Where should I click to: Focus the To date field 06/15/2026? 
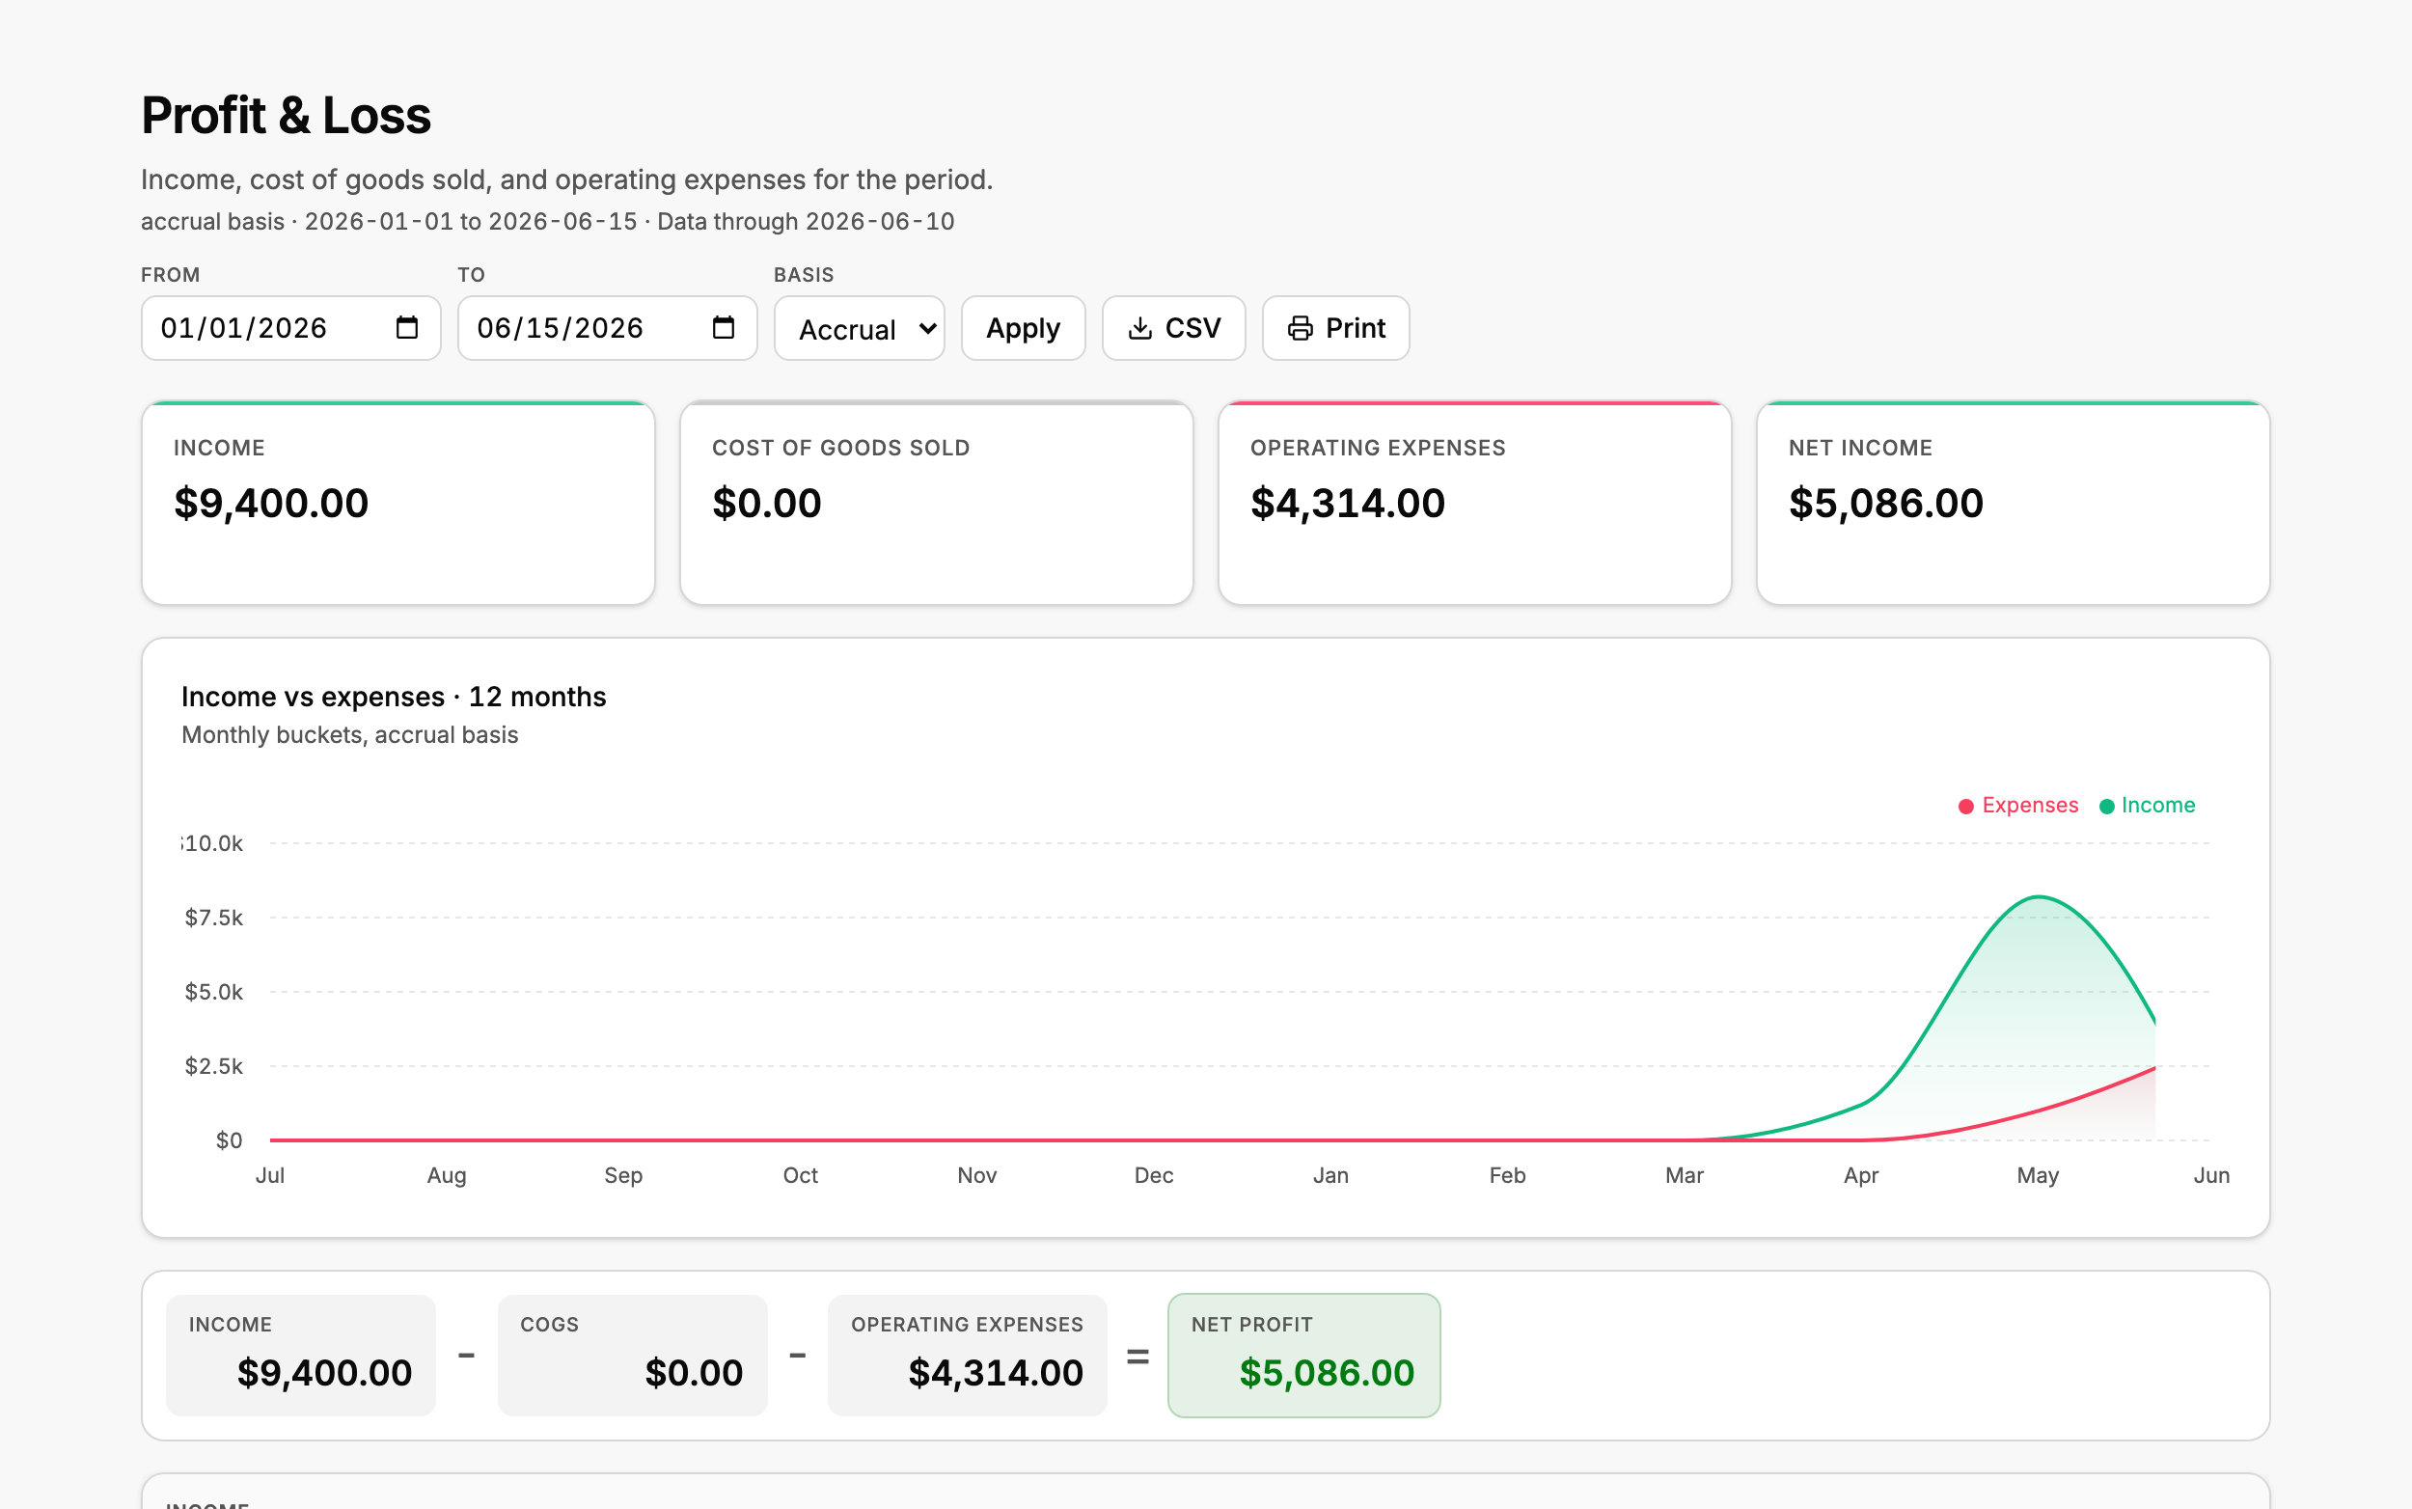[x=607, y=328]
